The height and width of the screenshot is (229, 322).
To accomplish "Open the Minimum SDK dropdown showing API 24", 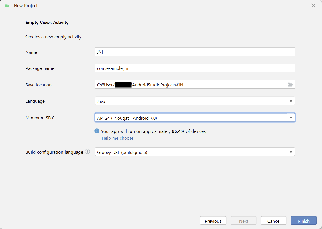I will [x=195, y=118].
